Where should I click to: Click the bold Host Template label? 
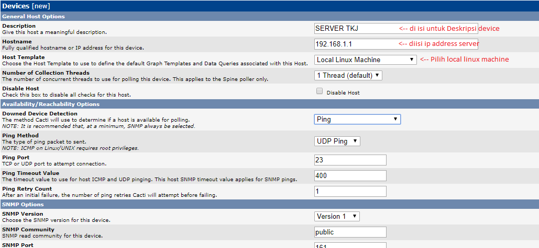pyautogui.click(x=24, y=57)
